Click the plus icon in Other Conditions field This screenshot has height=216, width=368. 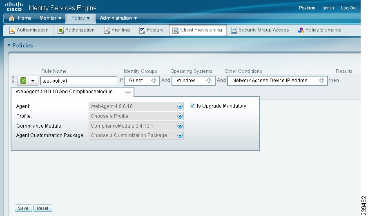point(321,80)
